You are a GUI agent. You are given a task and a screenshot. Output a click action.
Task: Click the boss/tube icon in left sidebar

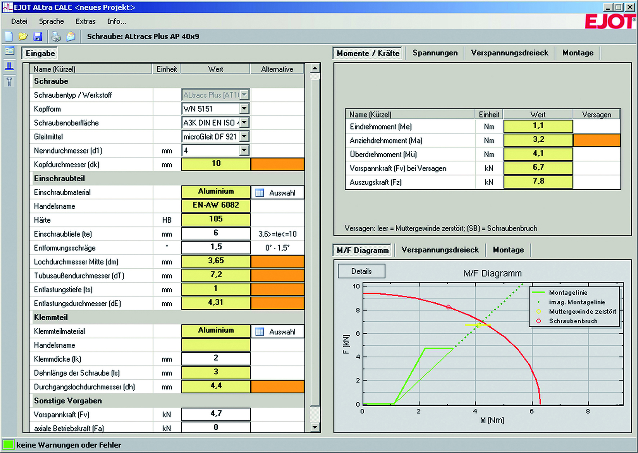coord(10,66)
